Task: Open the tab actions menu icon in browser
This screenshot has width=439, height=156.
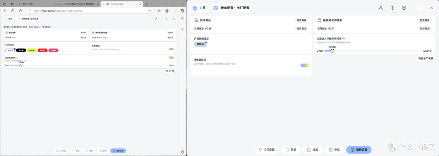Action: [12, 4]
